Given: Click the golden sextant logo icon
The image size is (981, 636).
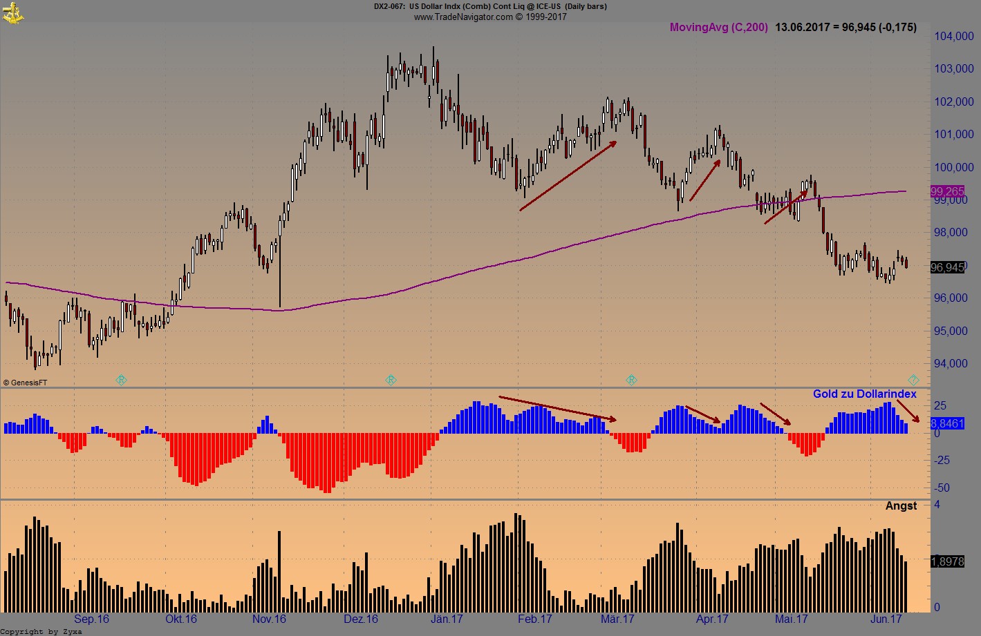Looking at the screenshot, I should click(13, 12).
